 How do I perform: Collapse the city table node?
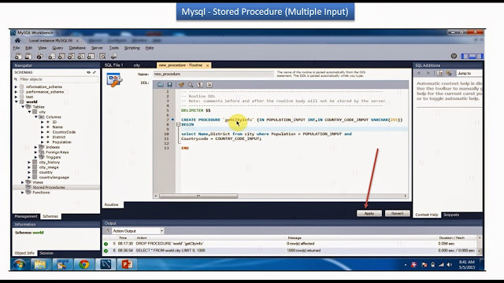[x=29, y=112]
